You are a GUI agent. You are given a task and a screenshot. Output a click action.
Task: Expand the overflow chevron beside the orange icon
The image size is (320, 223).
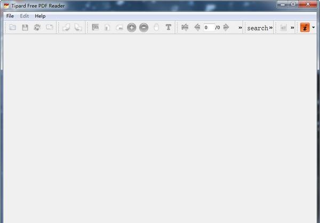[292, 28]
